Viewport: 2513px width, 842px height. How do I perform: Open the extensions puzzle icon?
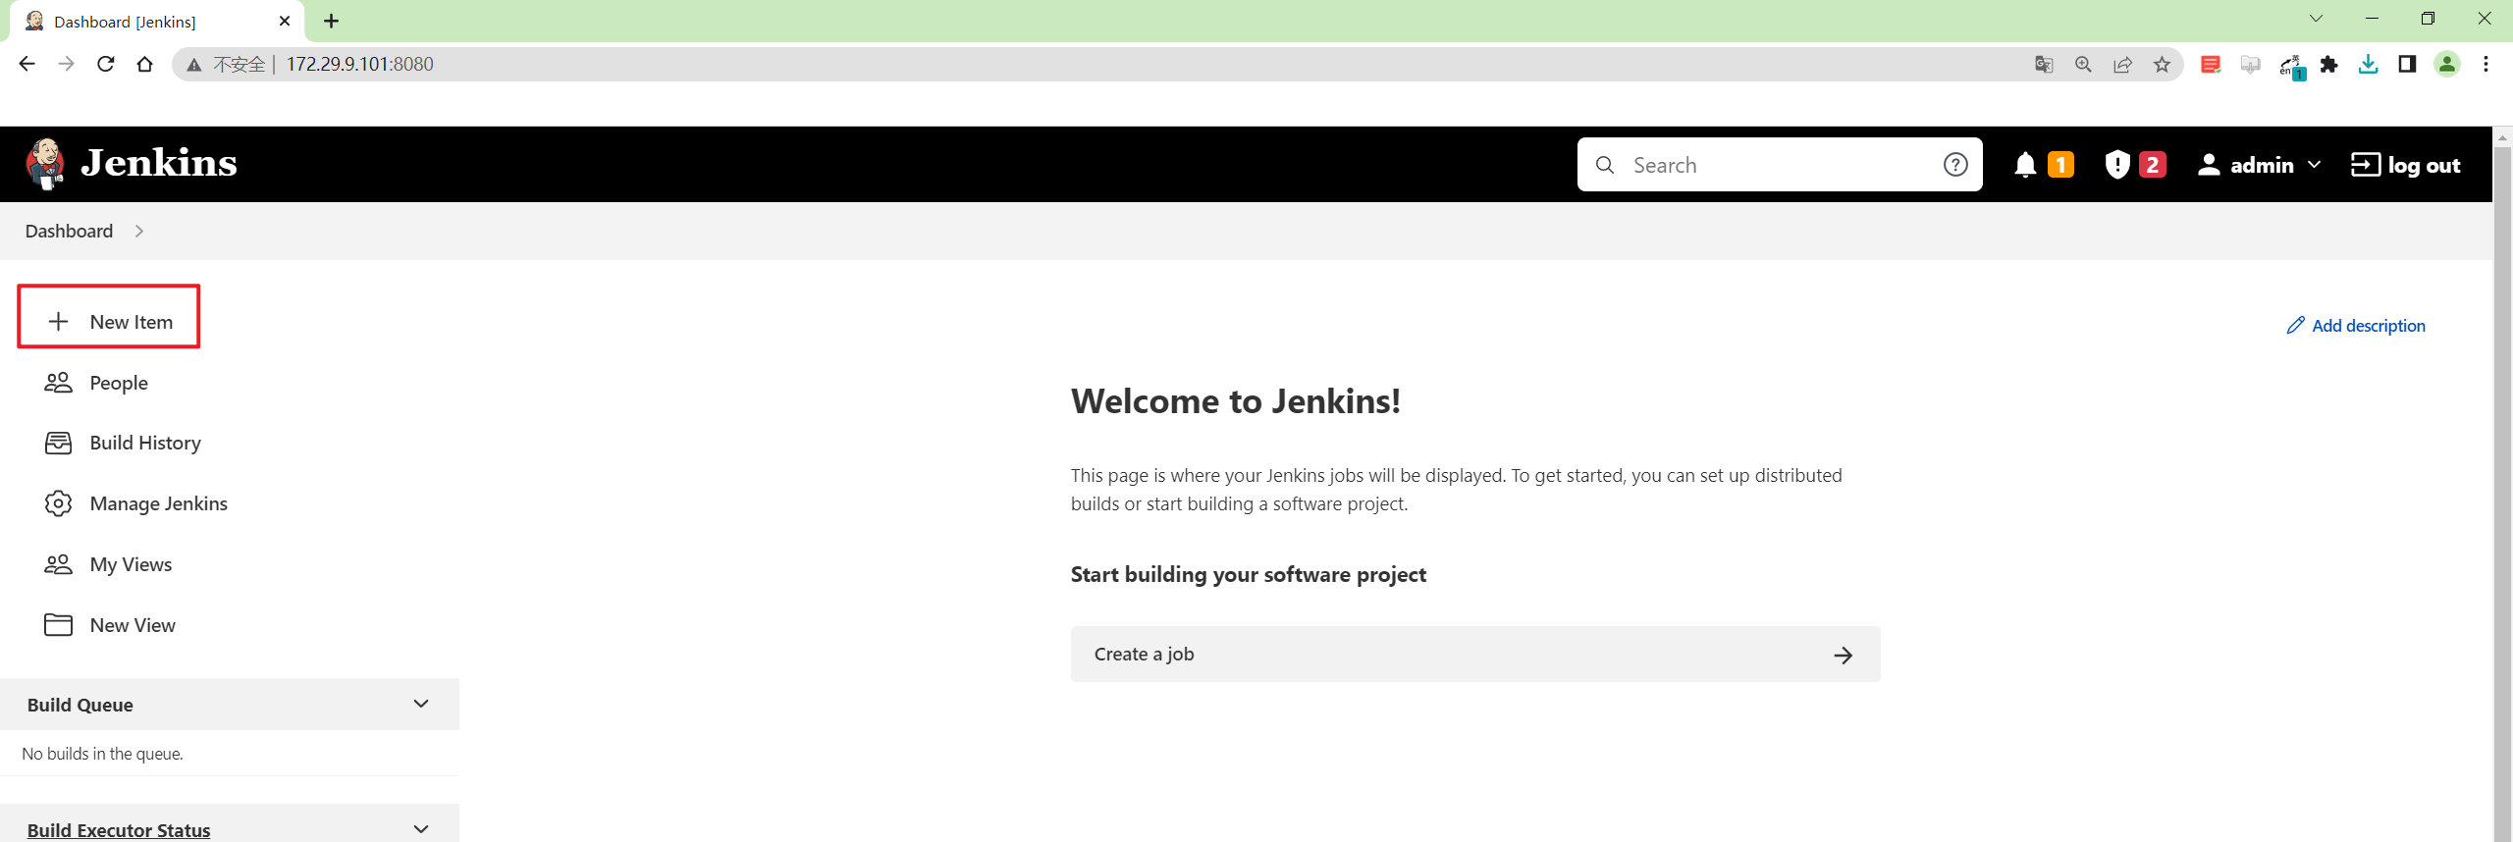coord(2328,65)
